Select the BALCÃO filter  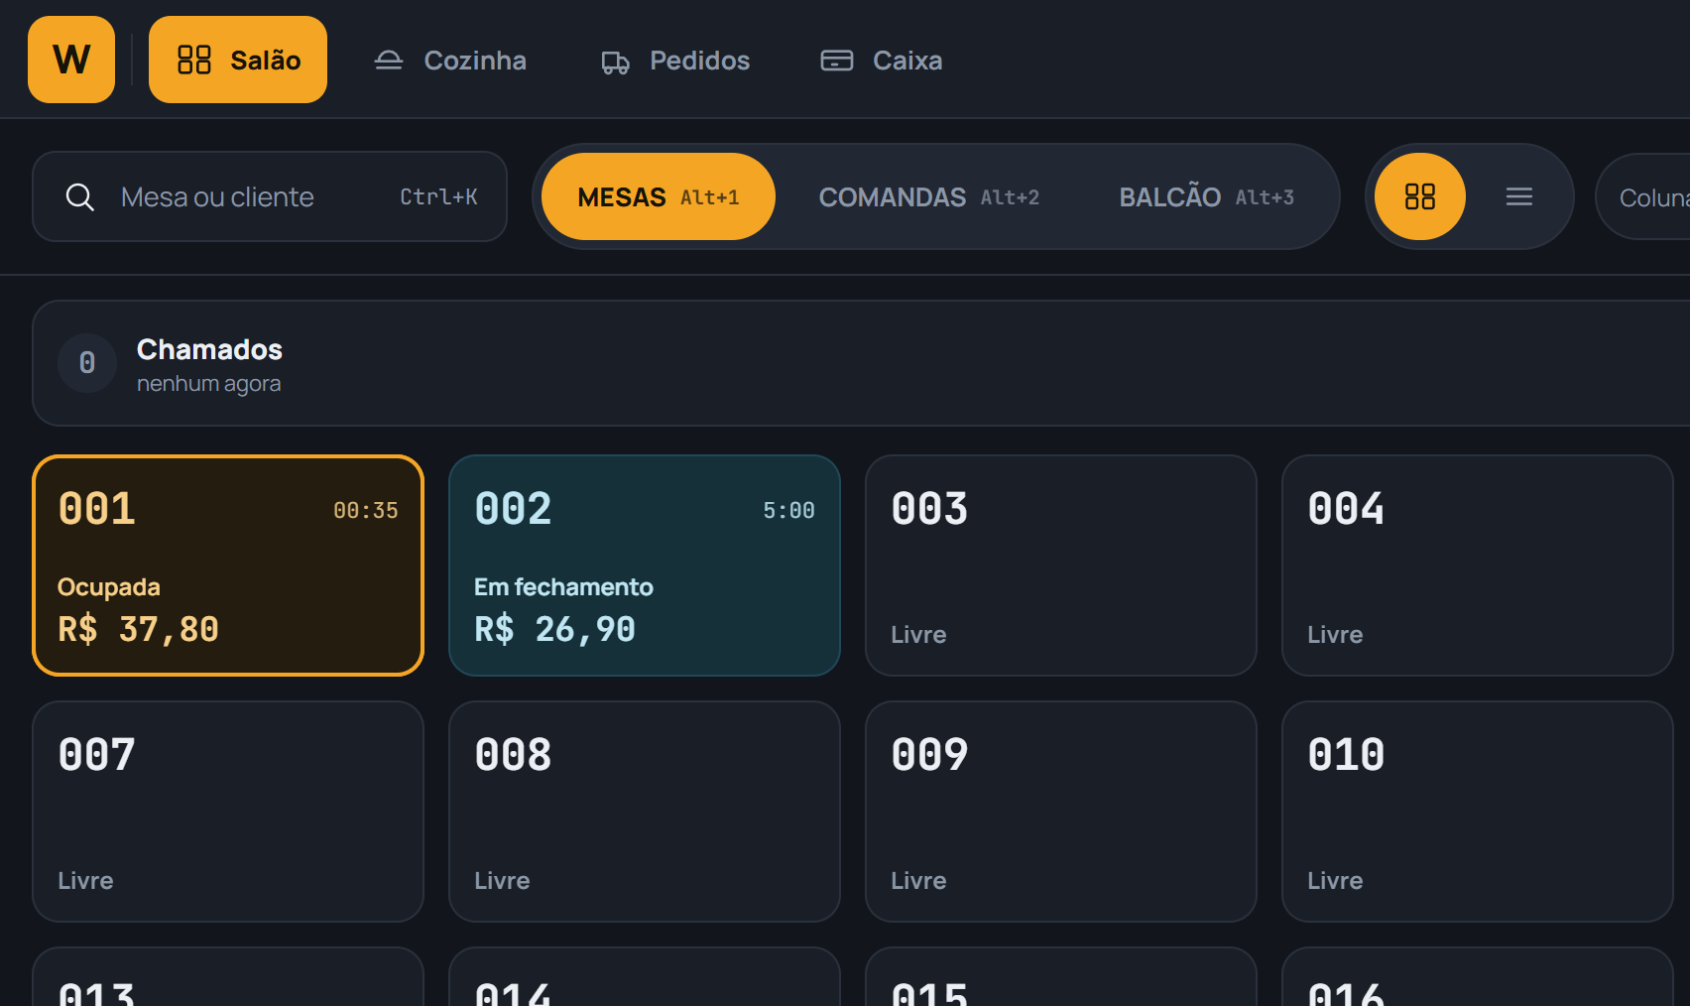pos(1207,196)
